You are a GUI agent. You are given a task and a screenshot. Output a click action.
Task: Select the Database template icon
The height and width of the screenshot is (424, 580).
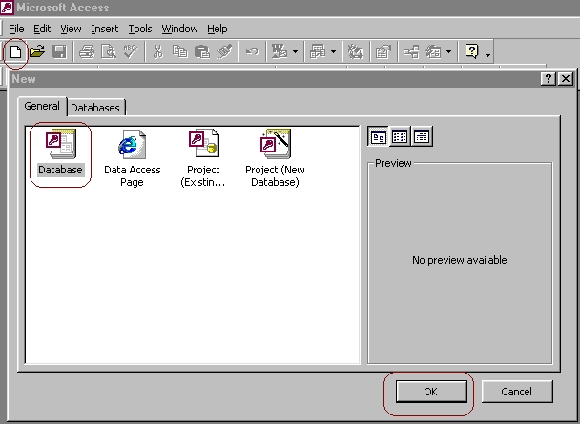tap(60, 152)
